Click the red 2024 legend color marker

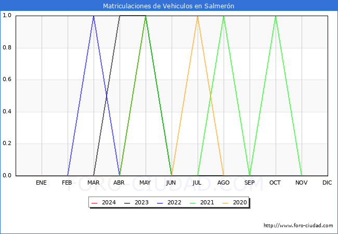pos(95,203)
